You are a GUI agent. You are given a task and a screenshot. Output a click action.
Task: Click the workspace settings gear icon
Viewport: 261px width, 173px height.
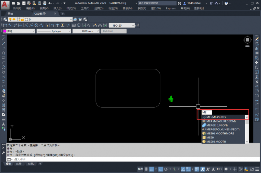coord(226,169)
